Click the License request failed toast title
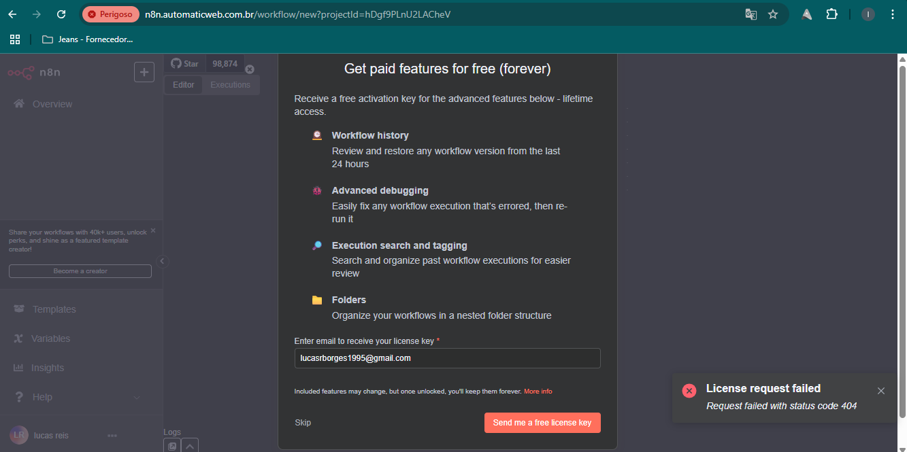 pyautogui.click(x=763, y=388)
